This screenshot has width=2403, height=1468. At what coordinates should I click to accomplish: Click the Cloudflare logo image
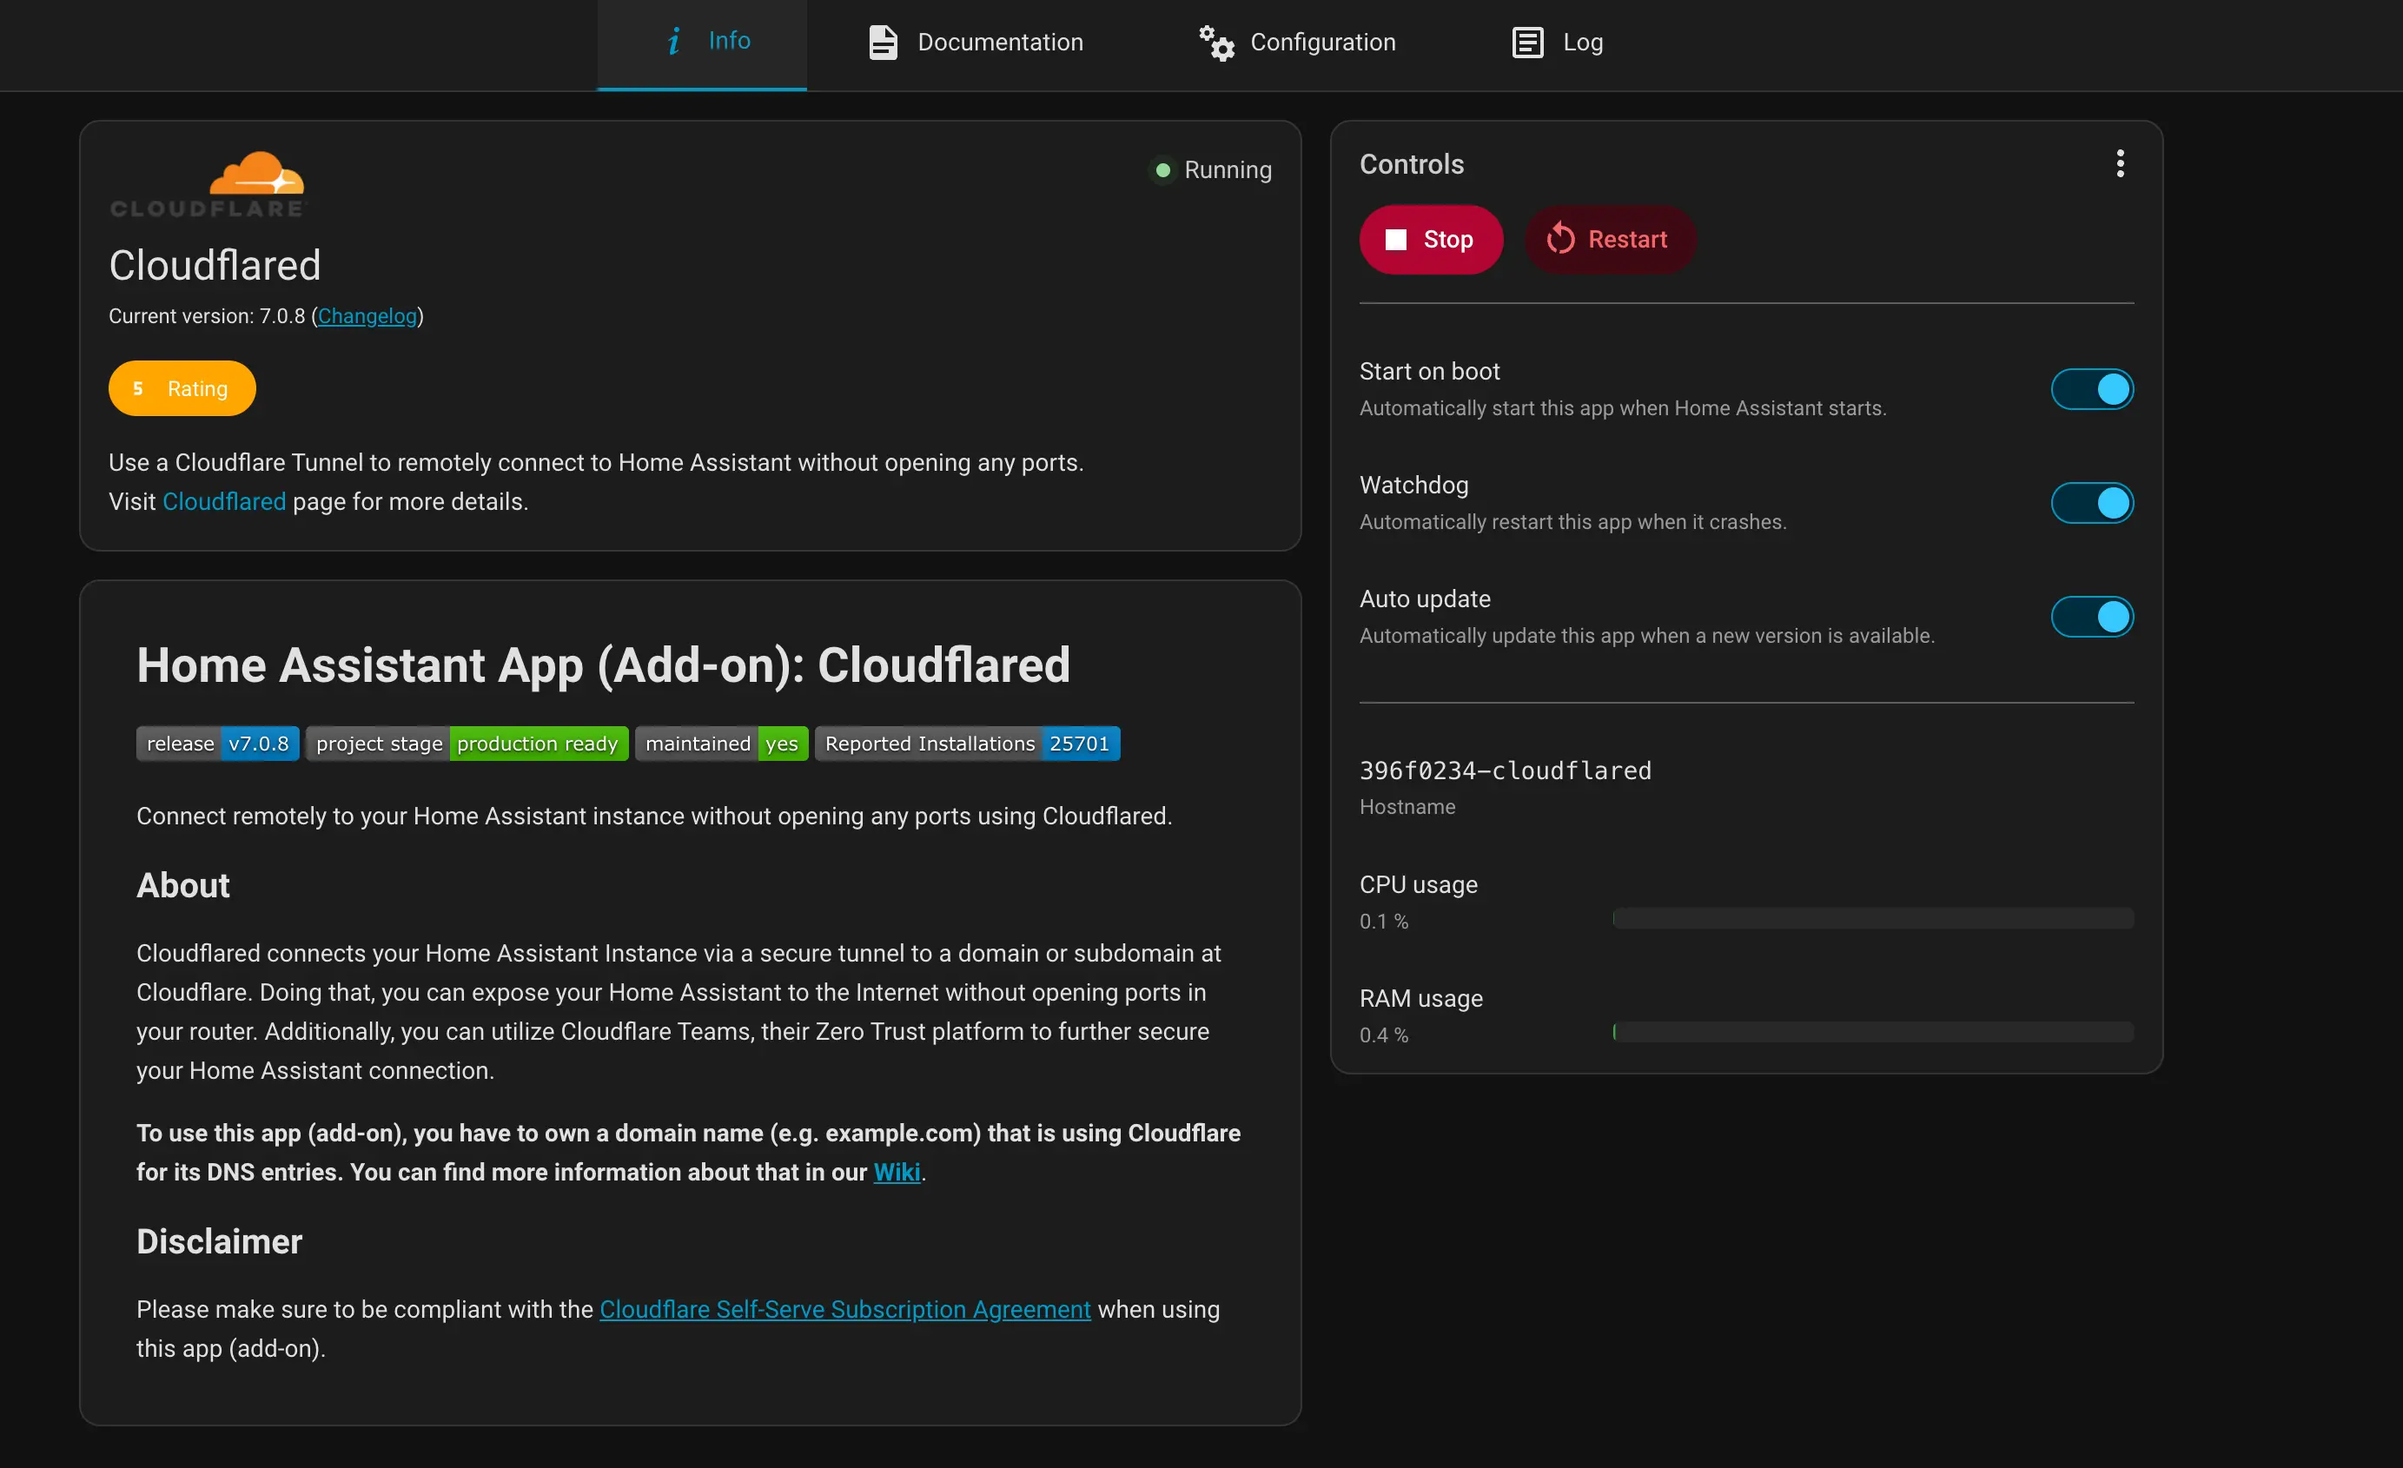[x=208, y=184]
